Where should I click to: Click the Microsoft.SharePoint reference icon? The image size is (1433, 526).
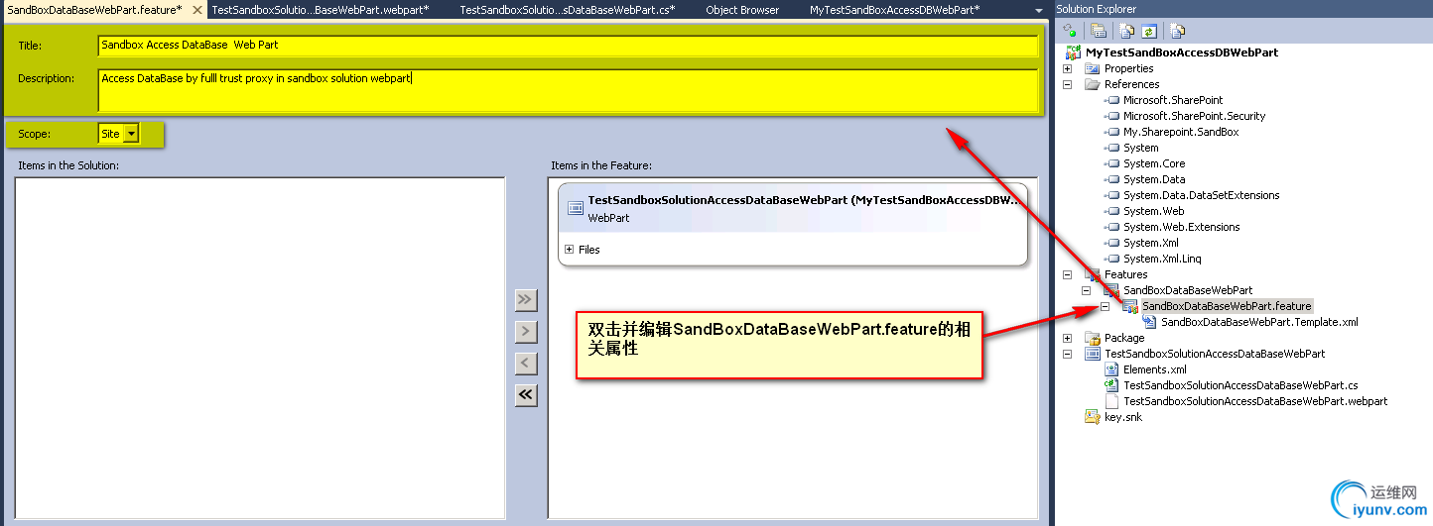click(1111, 100)
